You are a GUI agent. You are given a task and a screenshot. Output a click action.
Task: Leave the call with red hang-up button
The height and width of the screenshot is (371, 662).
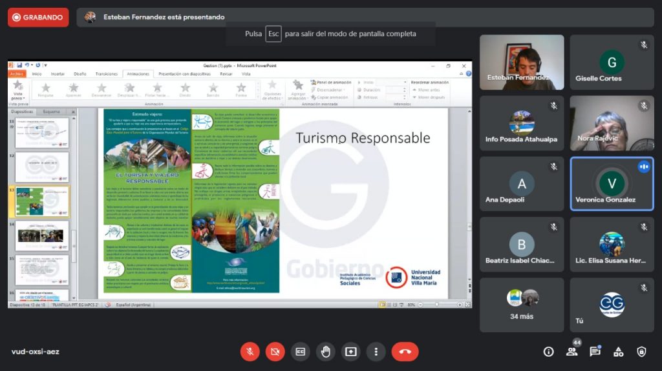click(x=405, y=352)
